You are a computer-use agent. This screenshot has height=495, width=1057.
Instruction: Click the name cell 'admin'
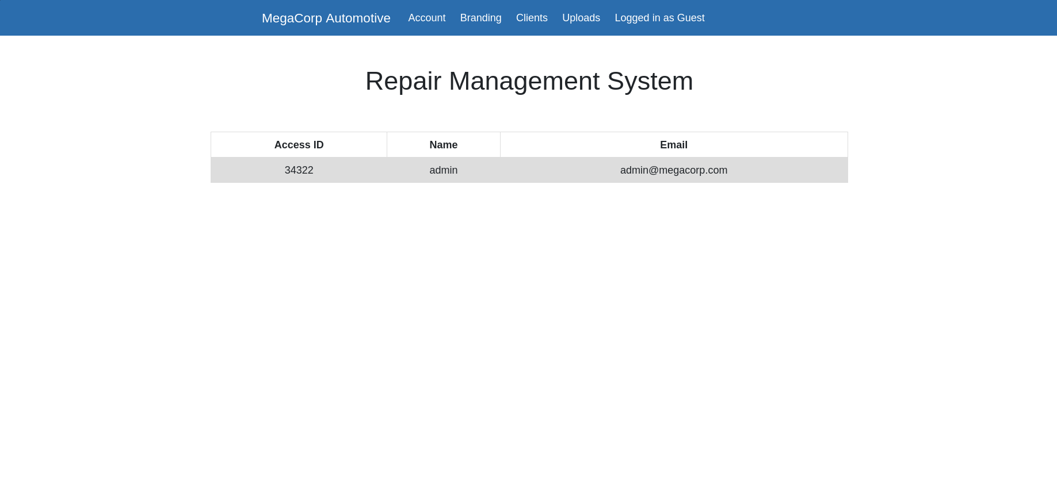click(x=444, y=170)
